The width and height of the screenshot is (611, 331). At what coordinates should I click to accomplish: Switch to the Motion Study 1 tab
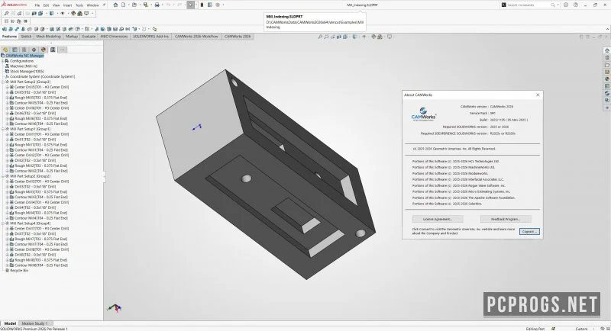click(34, 323)
